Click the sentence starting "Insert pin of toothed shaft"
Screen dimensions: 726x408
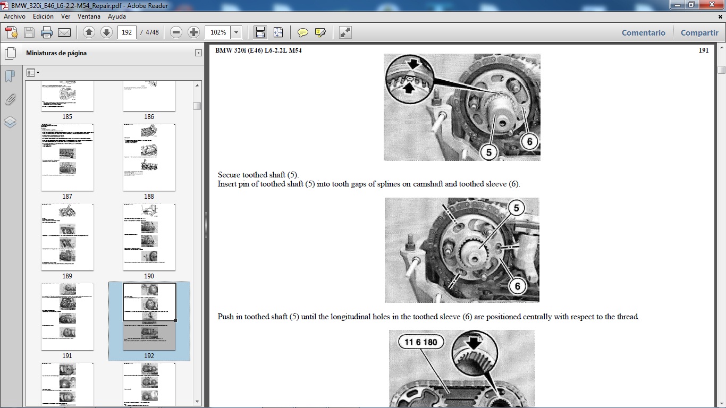(x=369, y=184)
